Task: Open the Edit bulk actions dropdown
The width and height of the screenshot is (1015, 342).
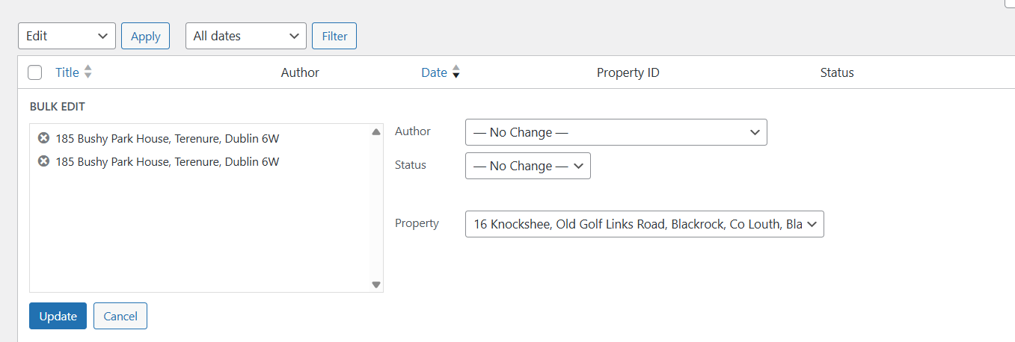Action: [x=67, y=36]
